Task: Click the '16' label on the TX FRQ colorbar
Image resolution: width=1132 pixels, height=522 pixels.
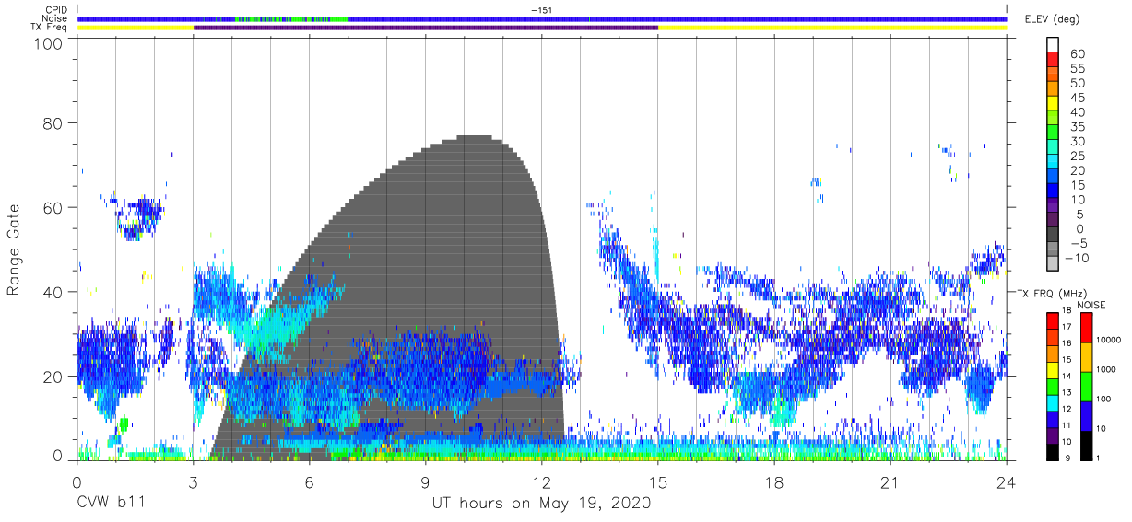Action: coord(1066,343)
